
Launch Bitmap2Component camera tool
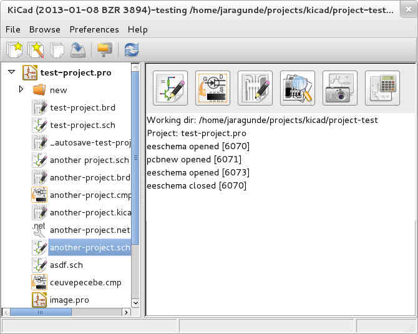[x=340, y=88]
